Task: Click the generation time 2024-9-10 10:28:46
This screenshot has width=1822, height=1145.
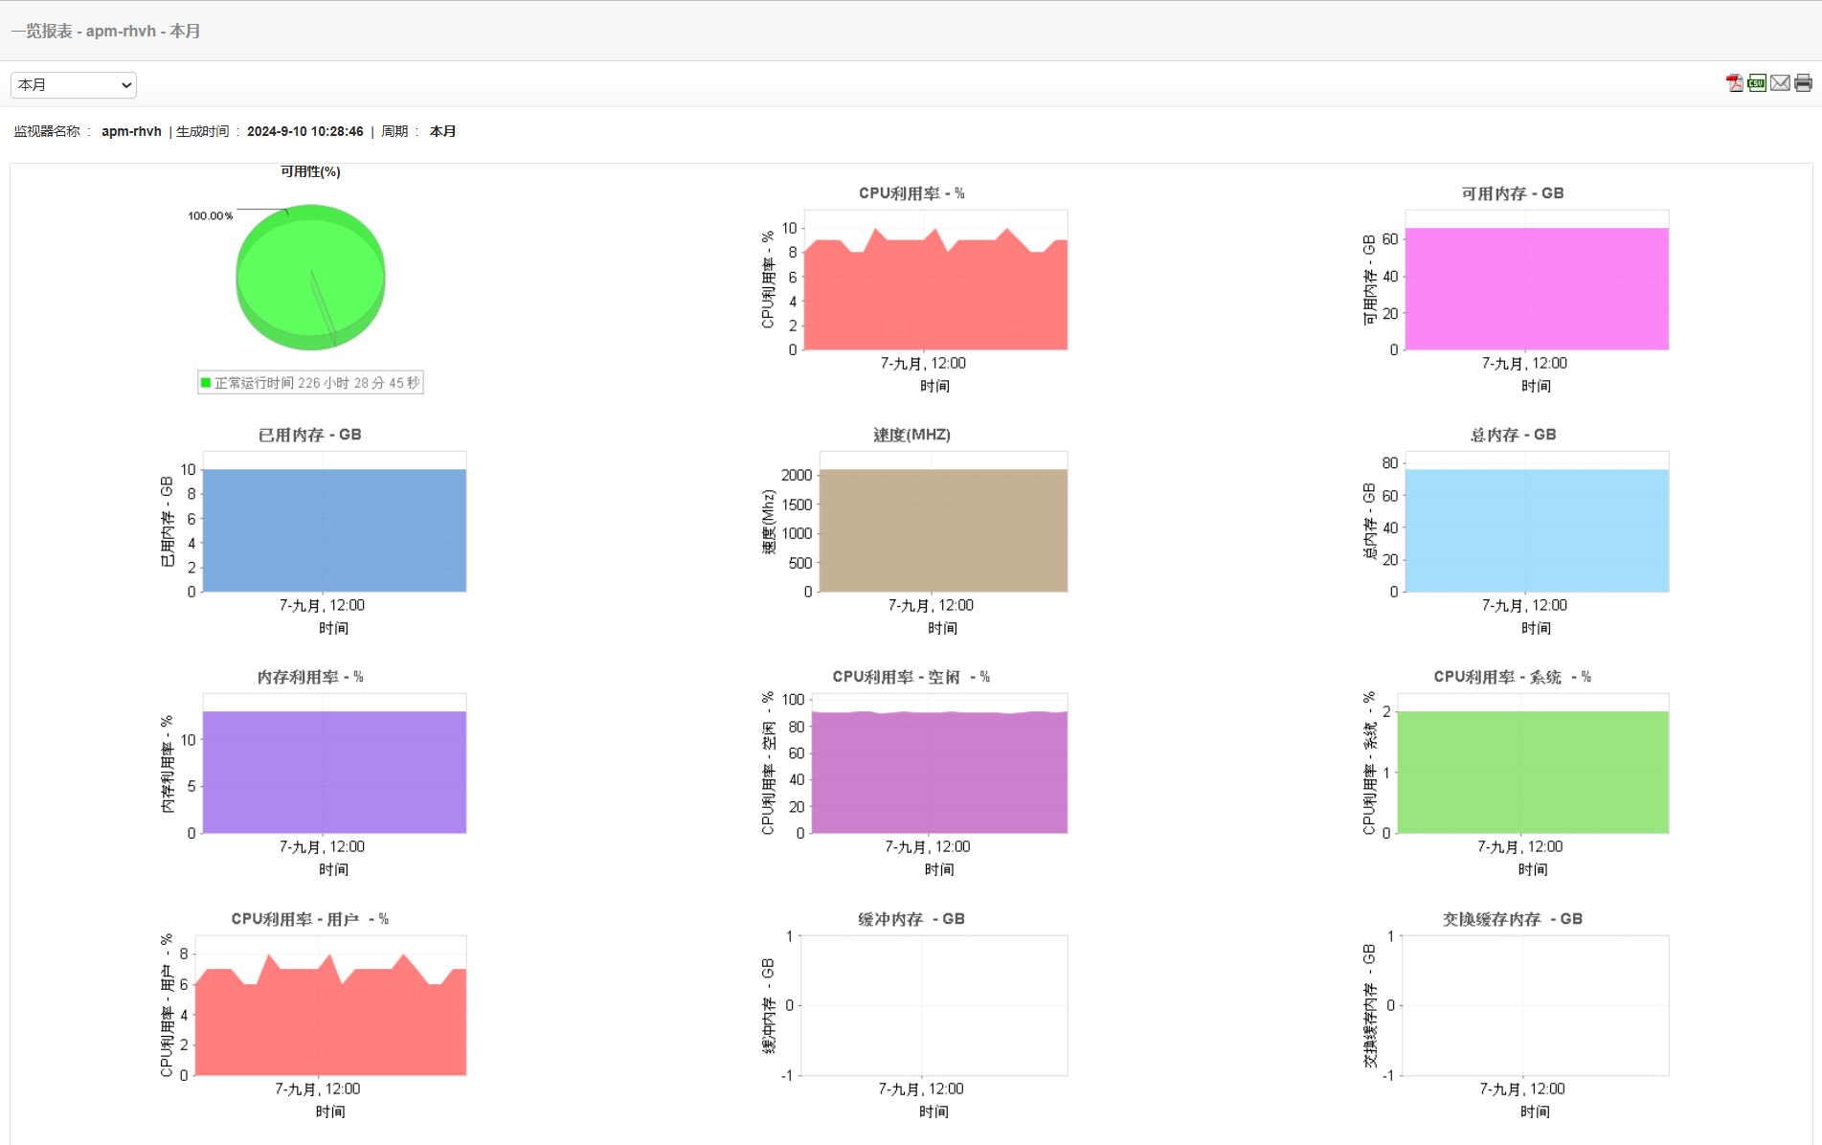Action: [x=305, y=131]
